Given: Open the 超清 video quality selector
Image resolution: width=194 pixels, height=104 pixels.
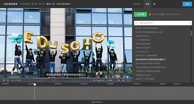Looking at the screenshot, I should coord(123,80).
